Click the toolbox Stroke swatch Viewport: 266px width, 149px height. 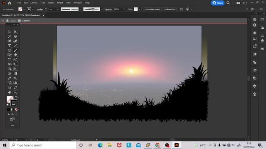[14, 103]
